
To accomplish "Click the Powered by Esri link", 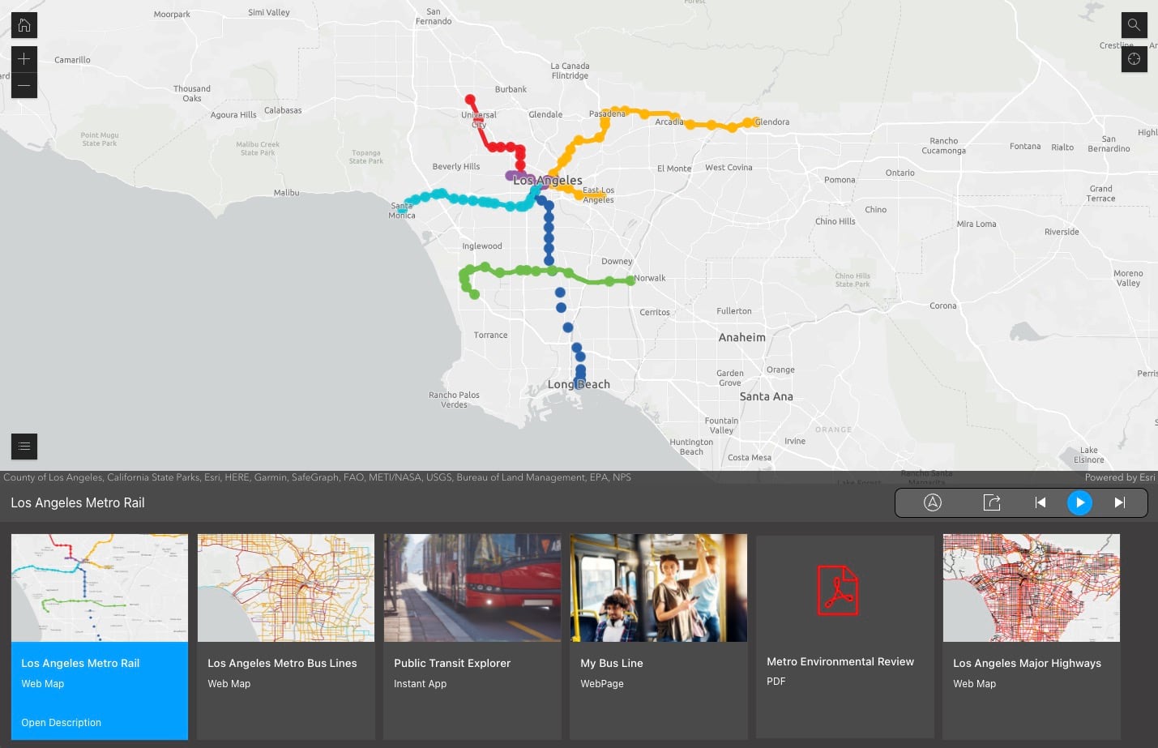I will coord(1120,477).
